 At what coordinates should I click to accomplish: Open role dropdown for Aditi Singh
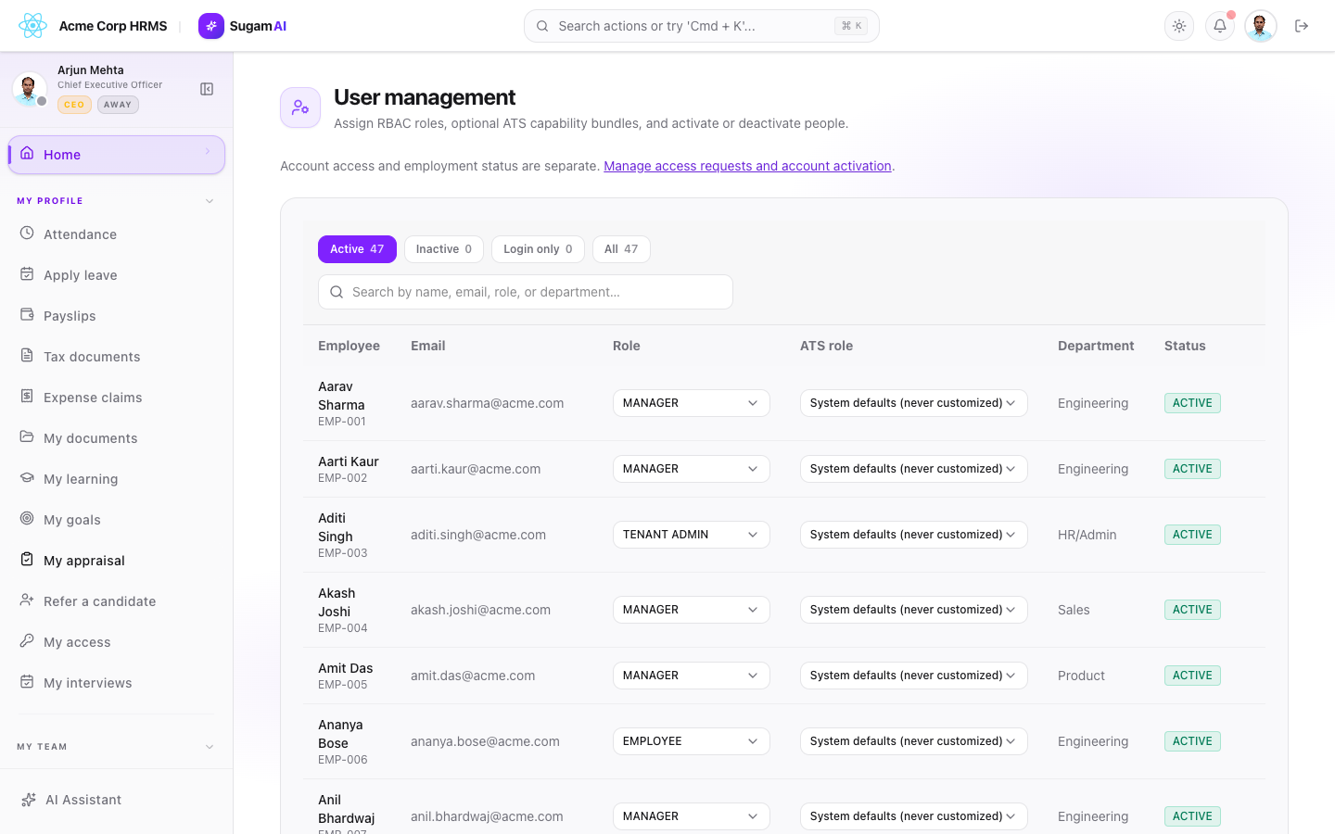point(692,535)
